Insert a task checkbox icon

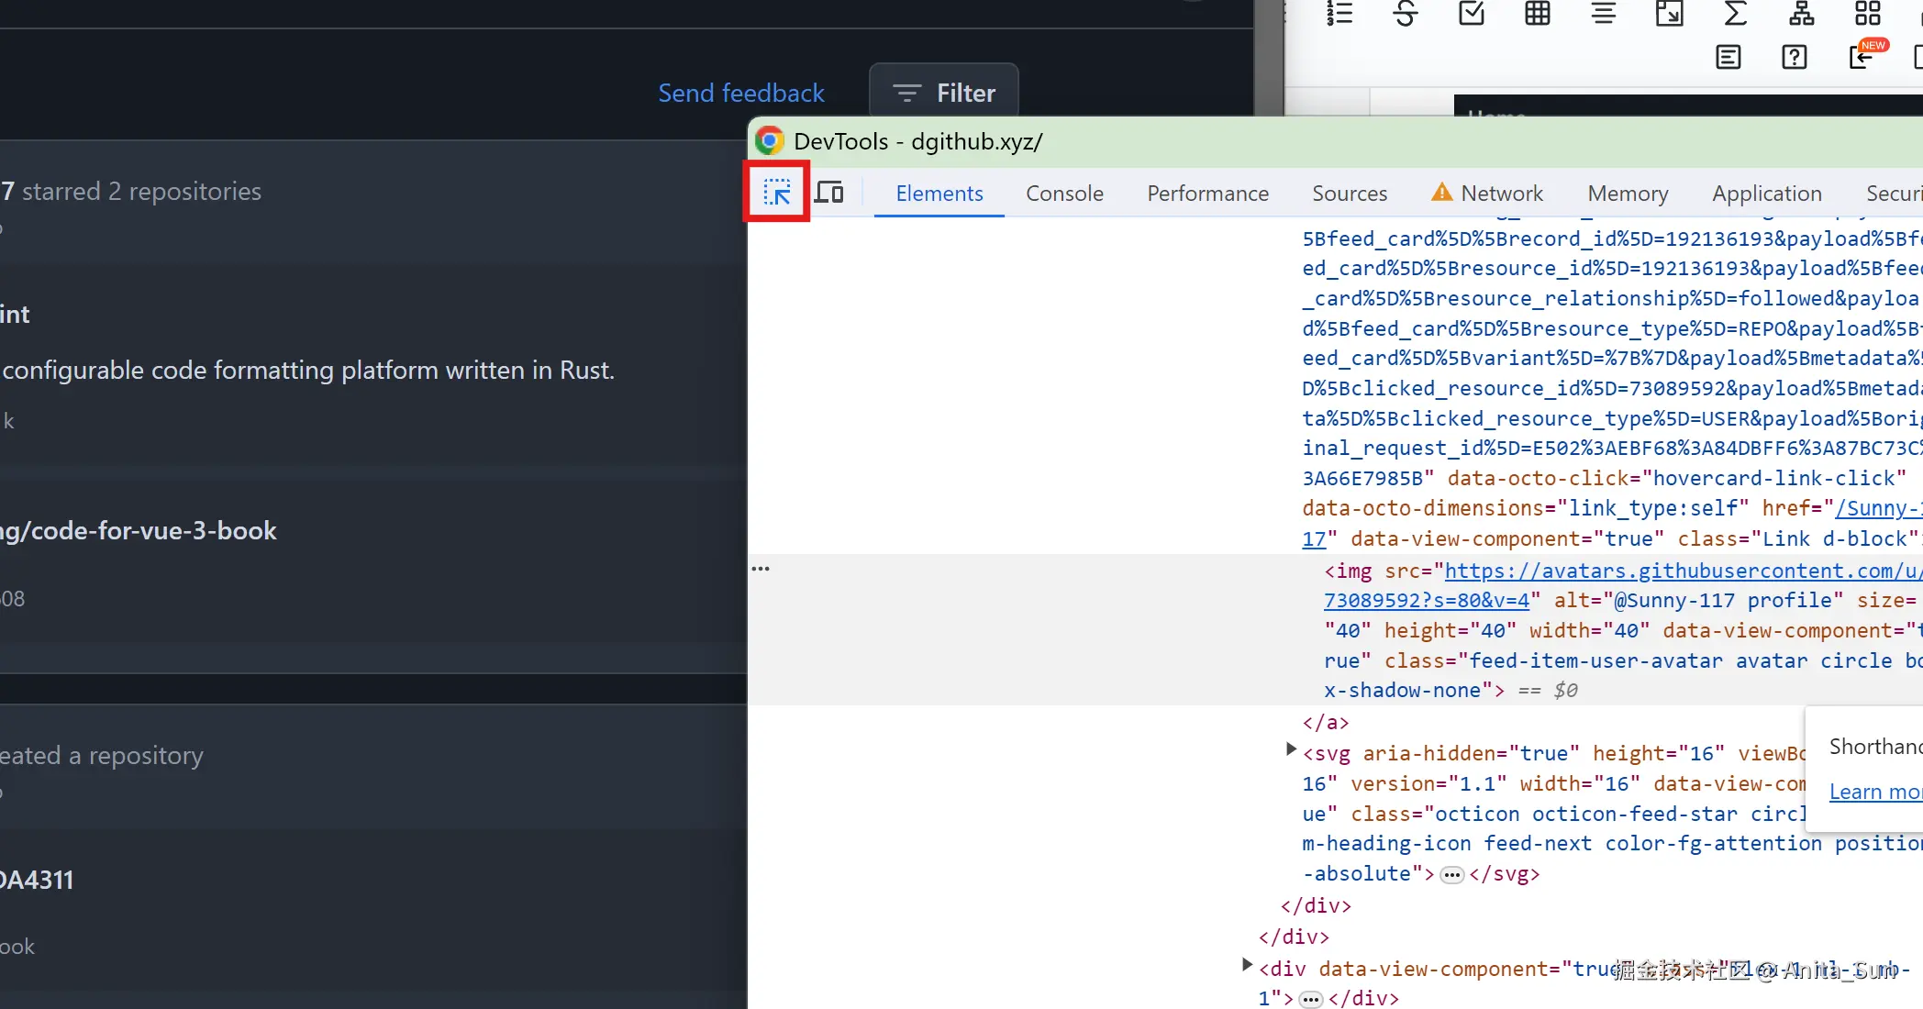[1472, 14]
